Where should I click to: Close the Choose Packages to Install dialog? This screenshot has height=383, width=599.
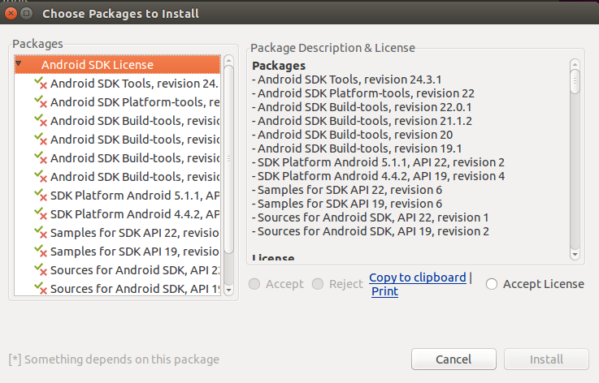11,13
